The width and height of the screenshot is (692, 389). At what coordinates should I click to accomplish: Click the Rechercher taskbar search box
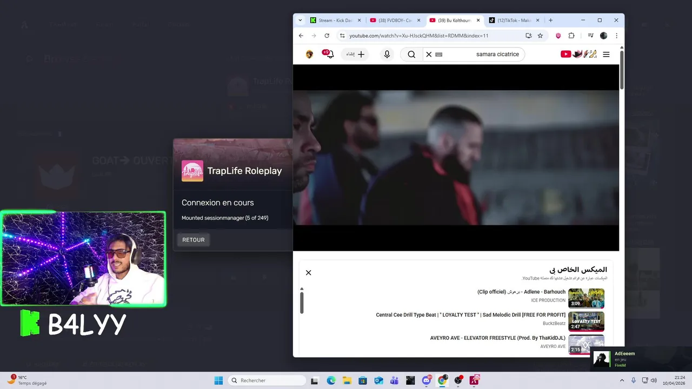coord(267,380)
